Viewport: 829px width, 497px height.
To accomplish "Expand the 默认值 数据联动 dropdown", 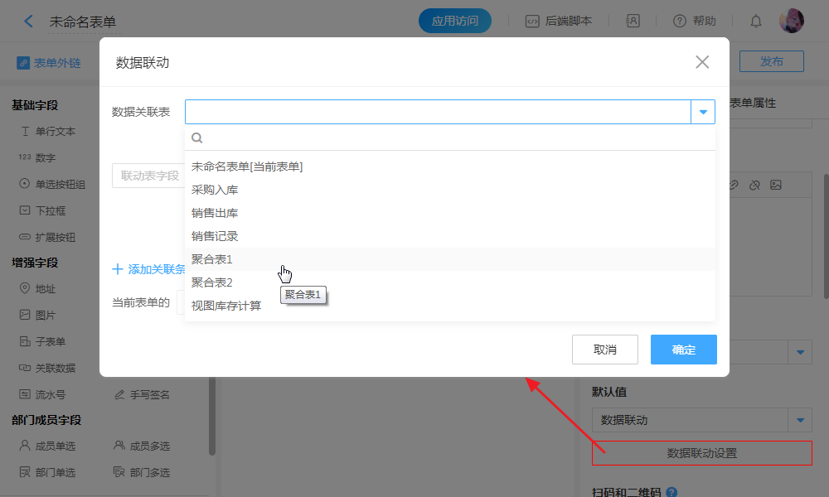I will tap(800, 420).
